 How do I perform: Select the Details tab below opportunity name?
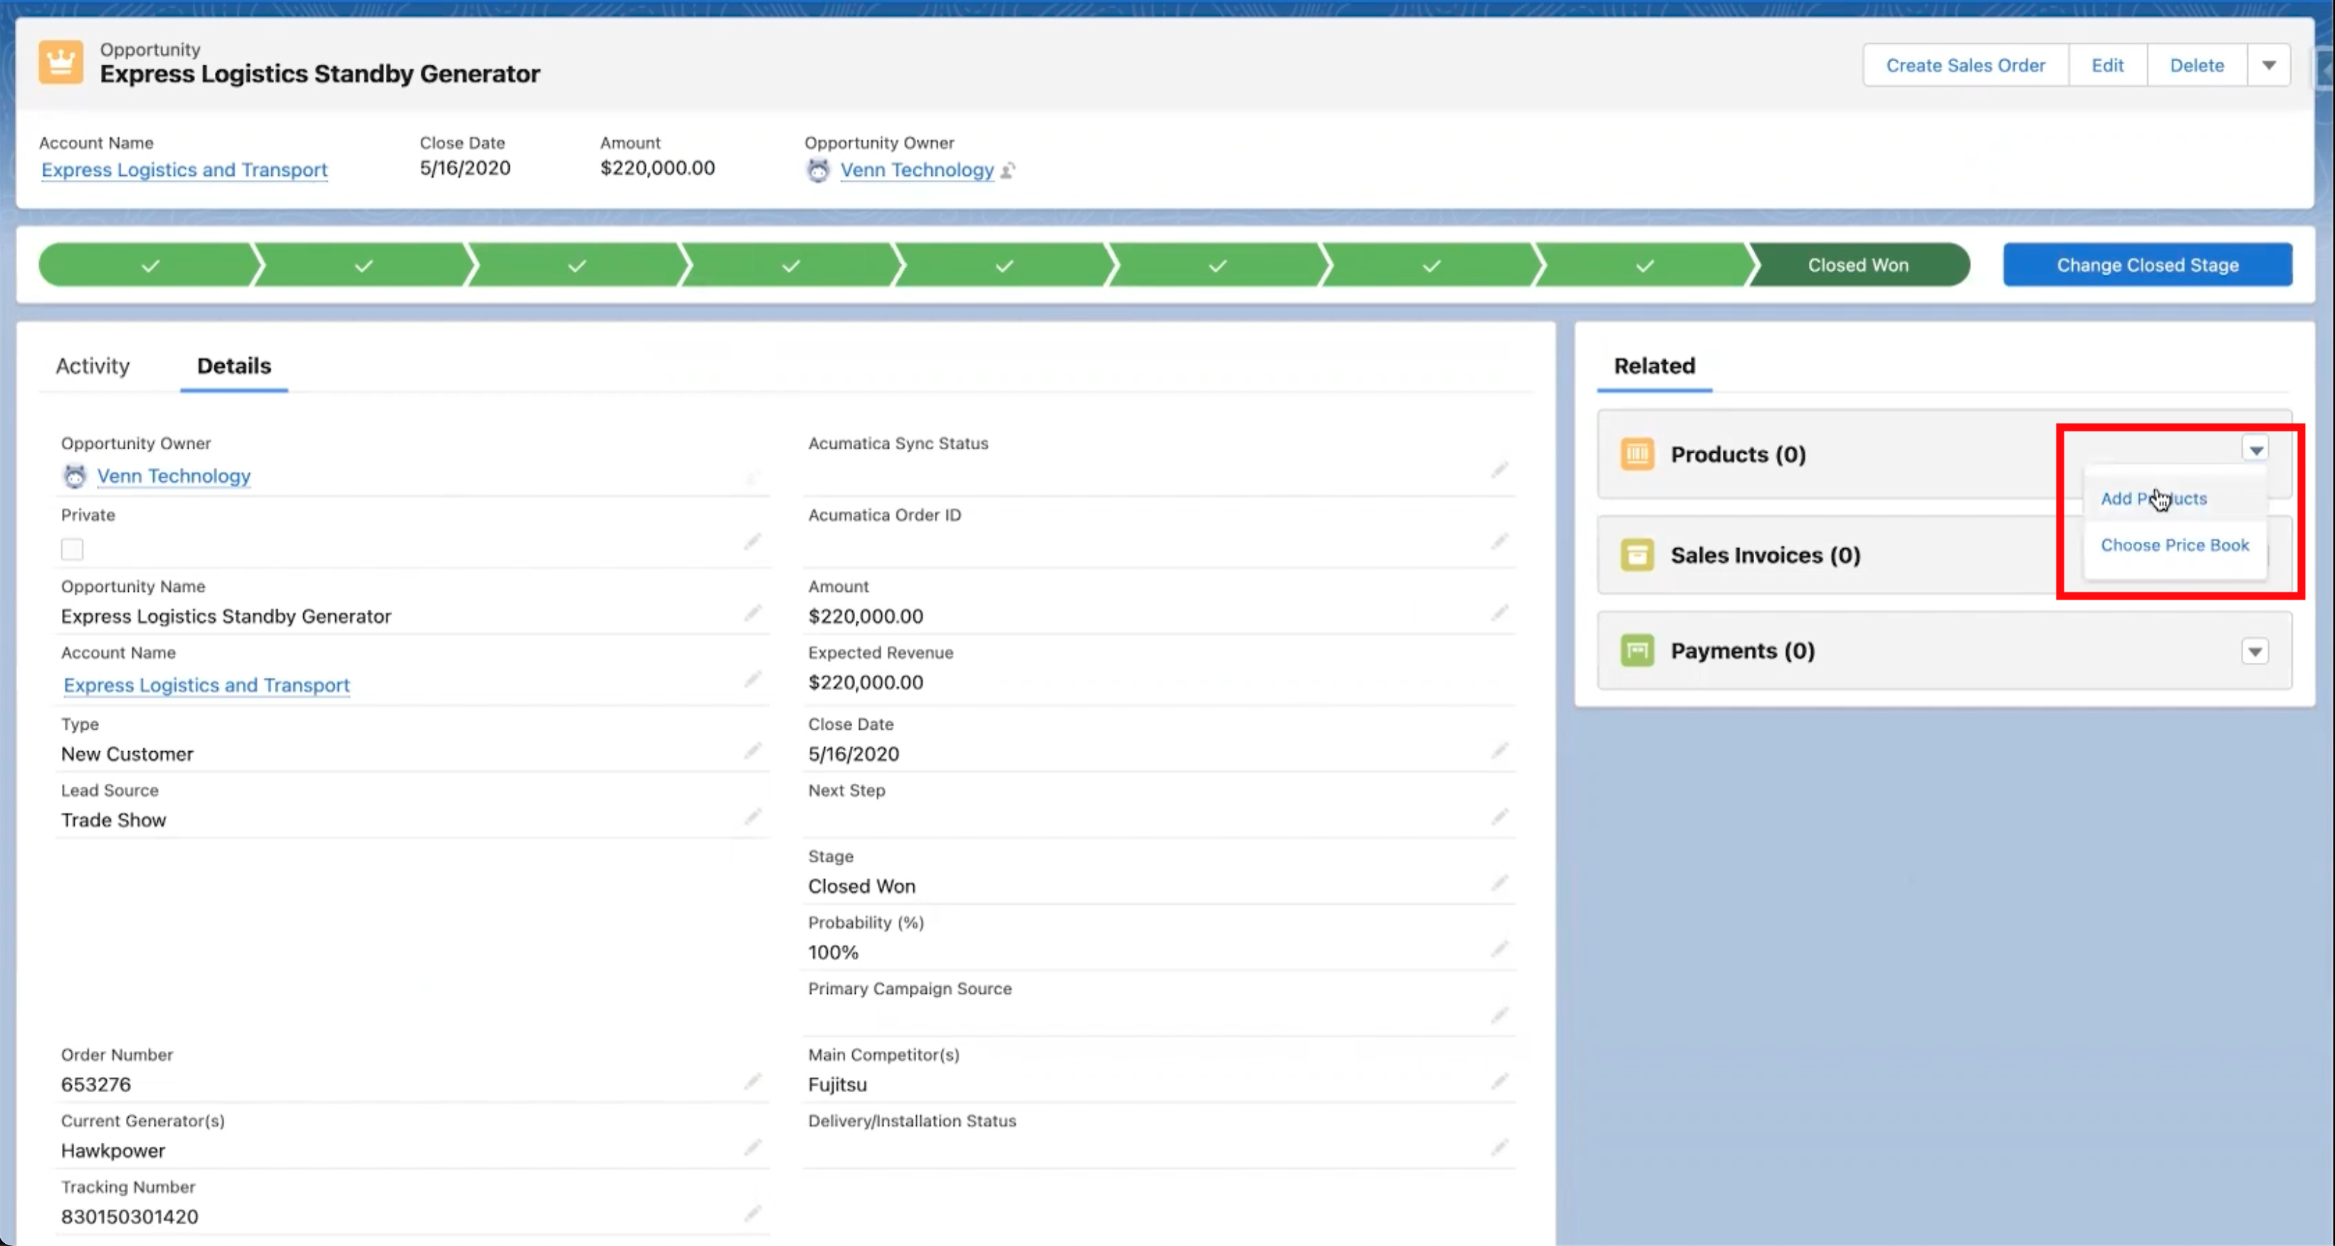pos(233,366)
